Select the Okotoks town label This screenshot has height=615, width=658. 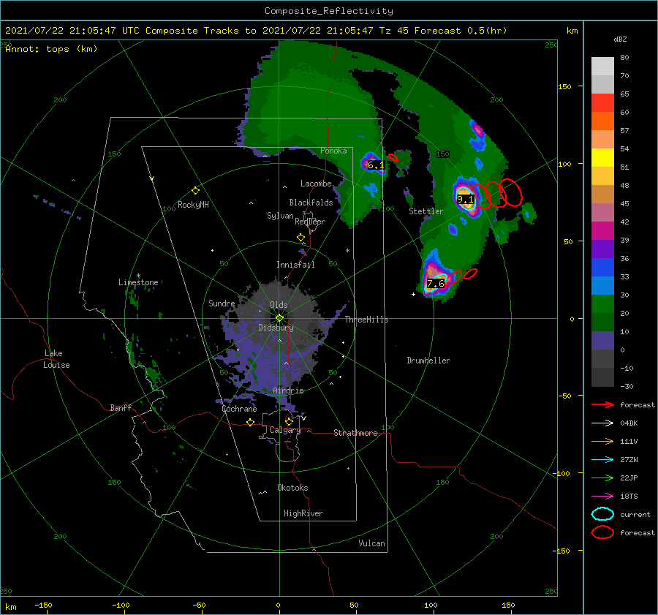point(292,488)
